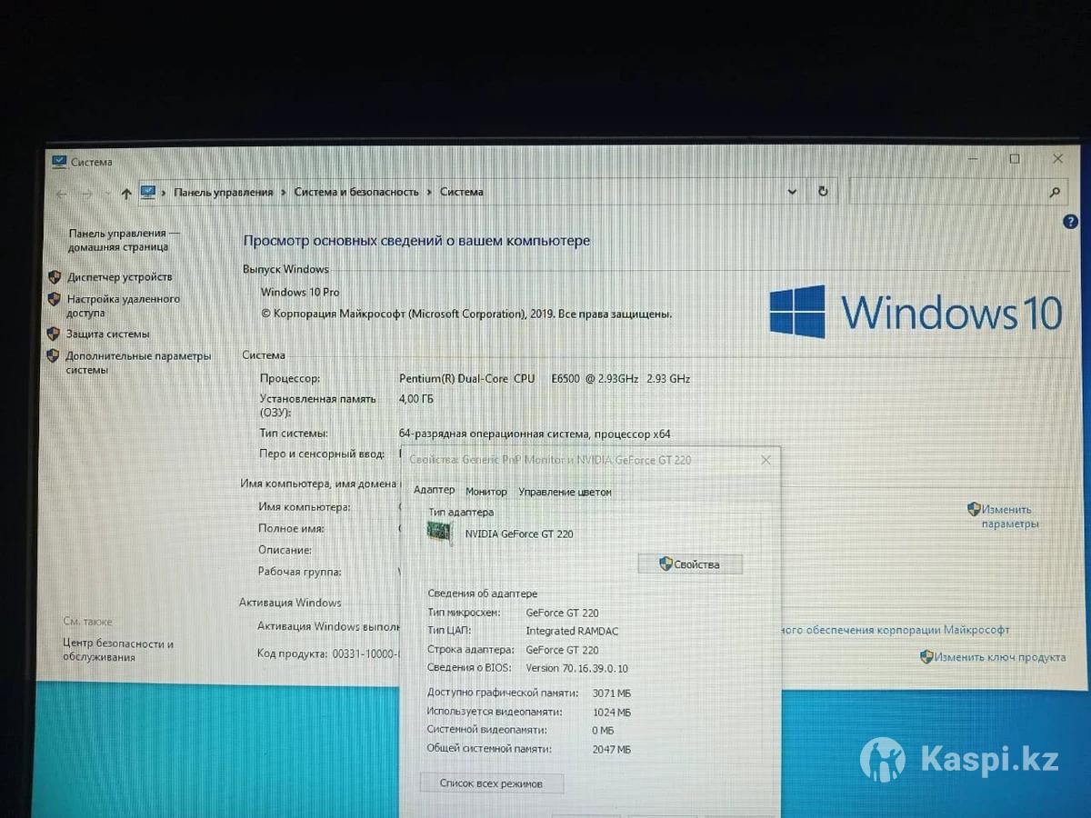Screen dimensions: 1091x818
Task: Click the Система window icon in the title bar
Action: [59, 162]
